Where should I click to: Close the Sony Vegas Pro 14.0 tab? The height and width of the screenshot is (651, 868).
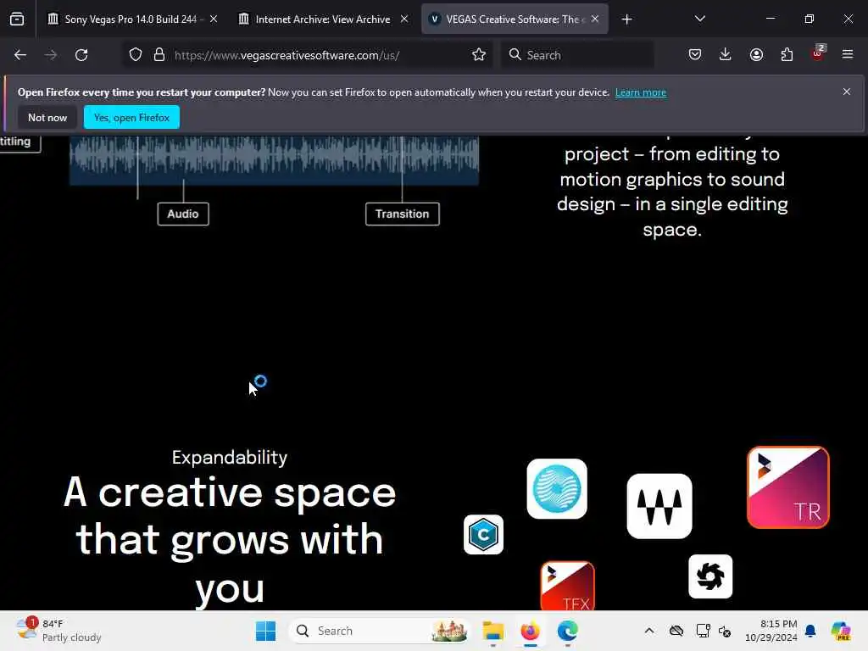214,19
